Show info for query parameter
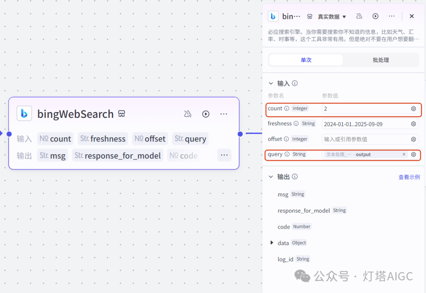This screenshot has width=426, height=293. (x=287, y=154)
